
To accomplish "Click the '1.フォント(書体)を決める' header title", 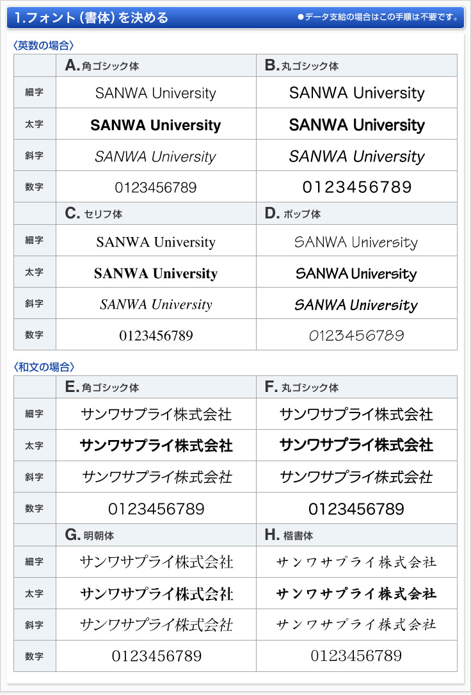I will [x=92, y=17].
